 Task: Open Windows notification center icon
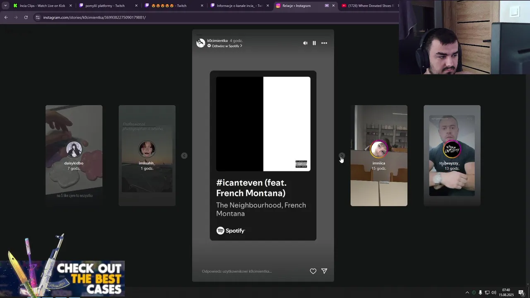521,293
